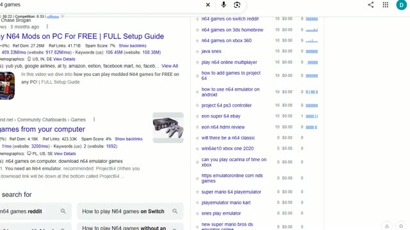Click the star icon at the bottom right corner

[x=401, y=226]
